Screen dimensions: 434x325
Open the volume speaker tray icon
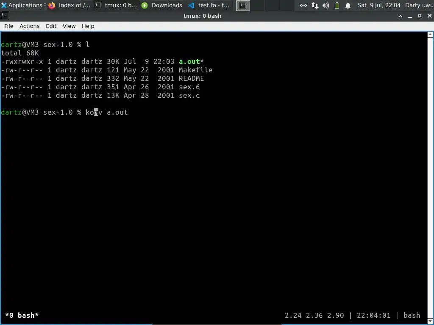[326, 5]
